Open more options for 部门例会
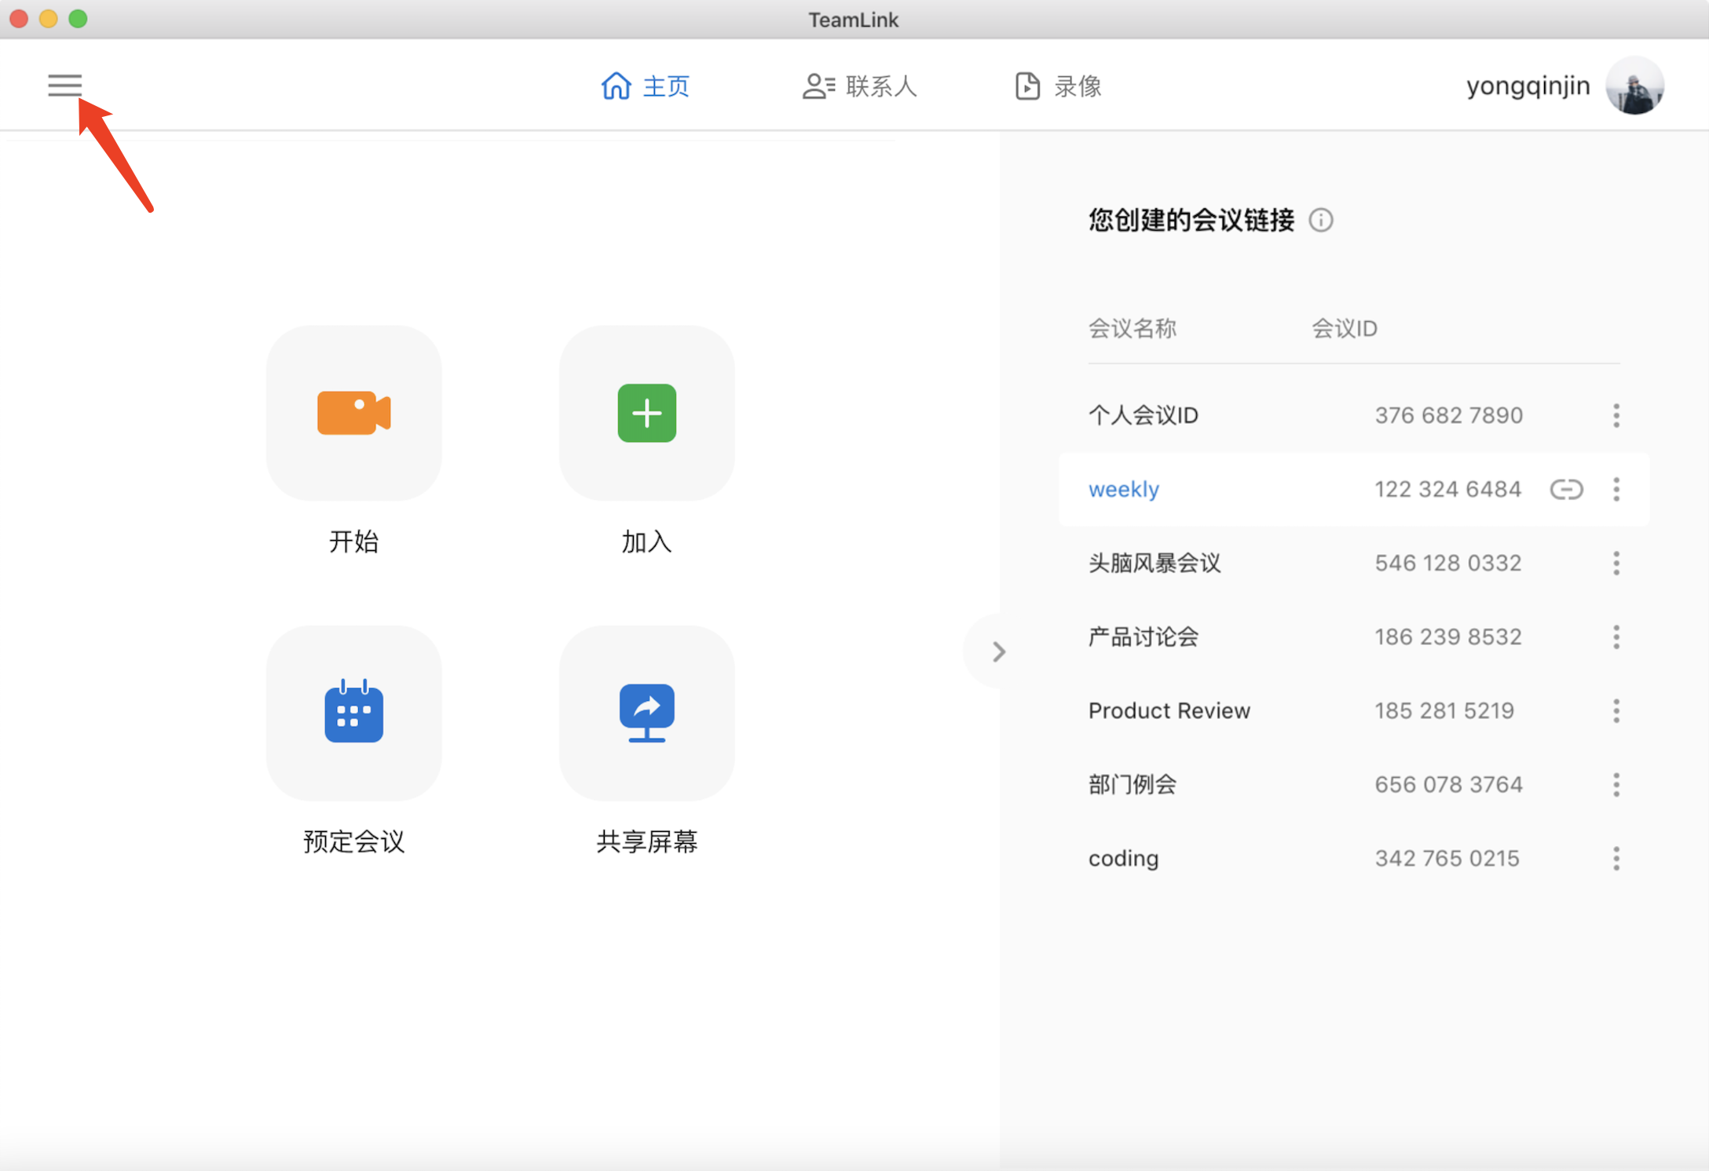 coord(1616,785)
